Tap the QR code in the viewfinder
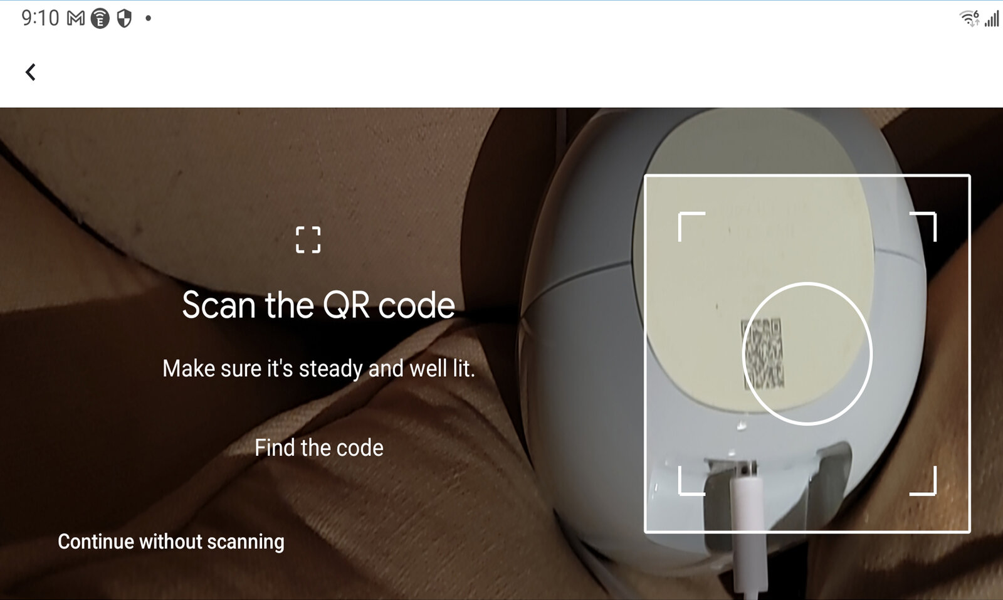 764,353
